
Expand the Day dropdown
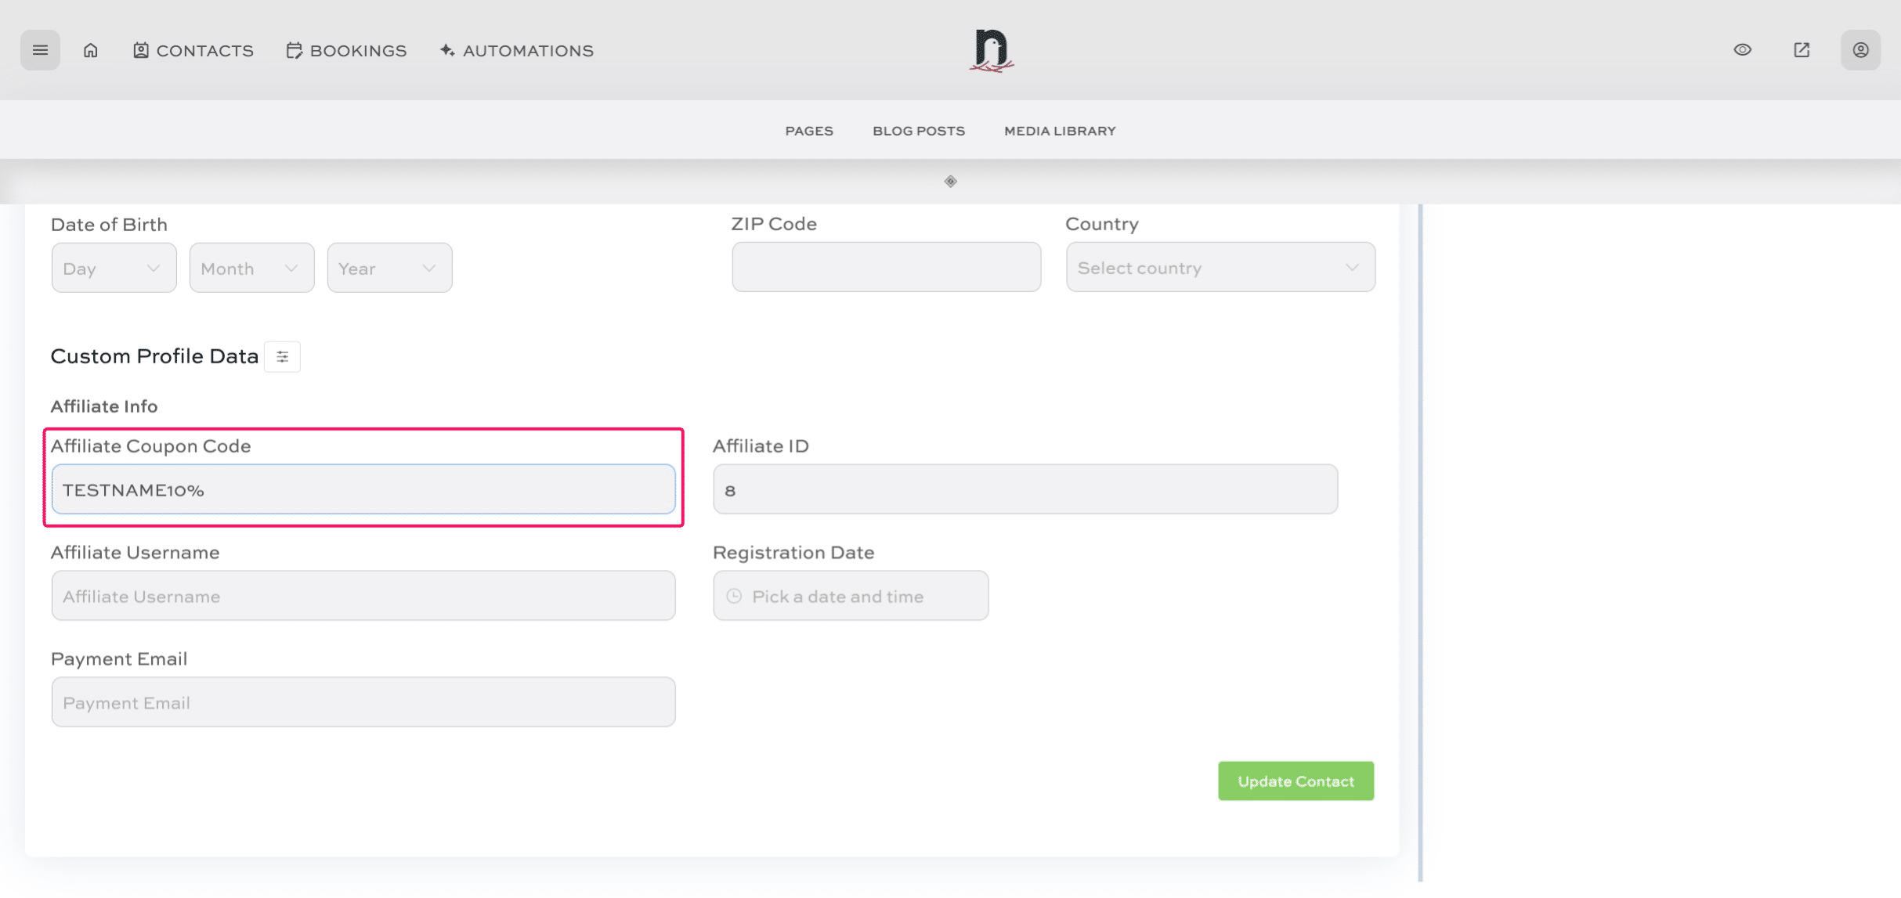coord(114,269)
